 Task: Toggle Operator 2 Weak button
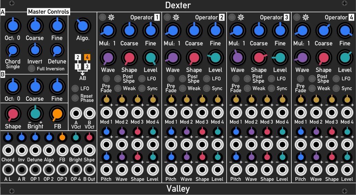tap(183, 88)
